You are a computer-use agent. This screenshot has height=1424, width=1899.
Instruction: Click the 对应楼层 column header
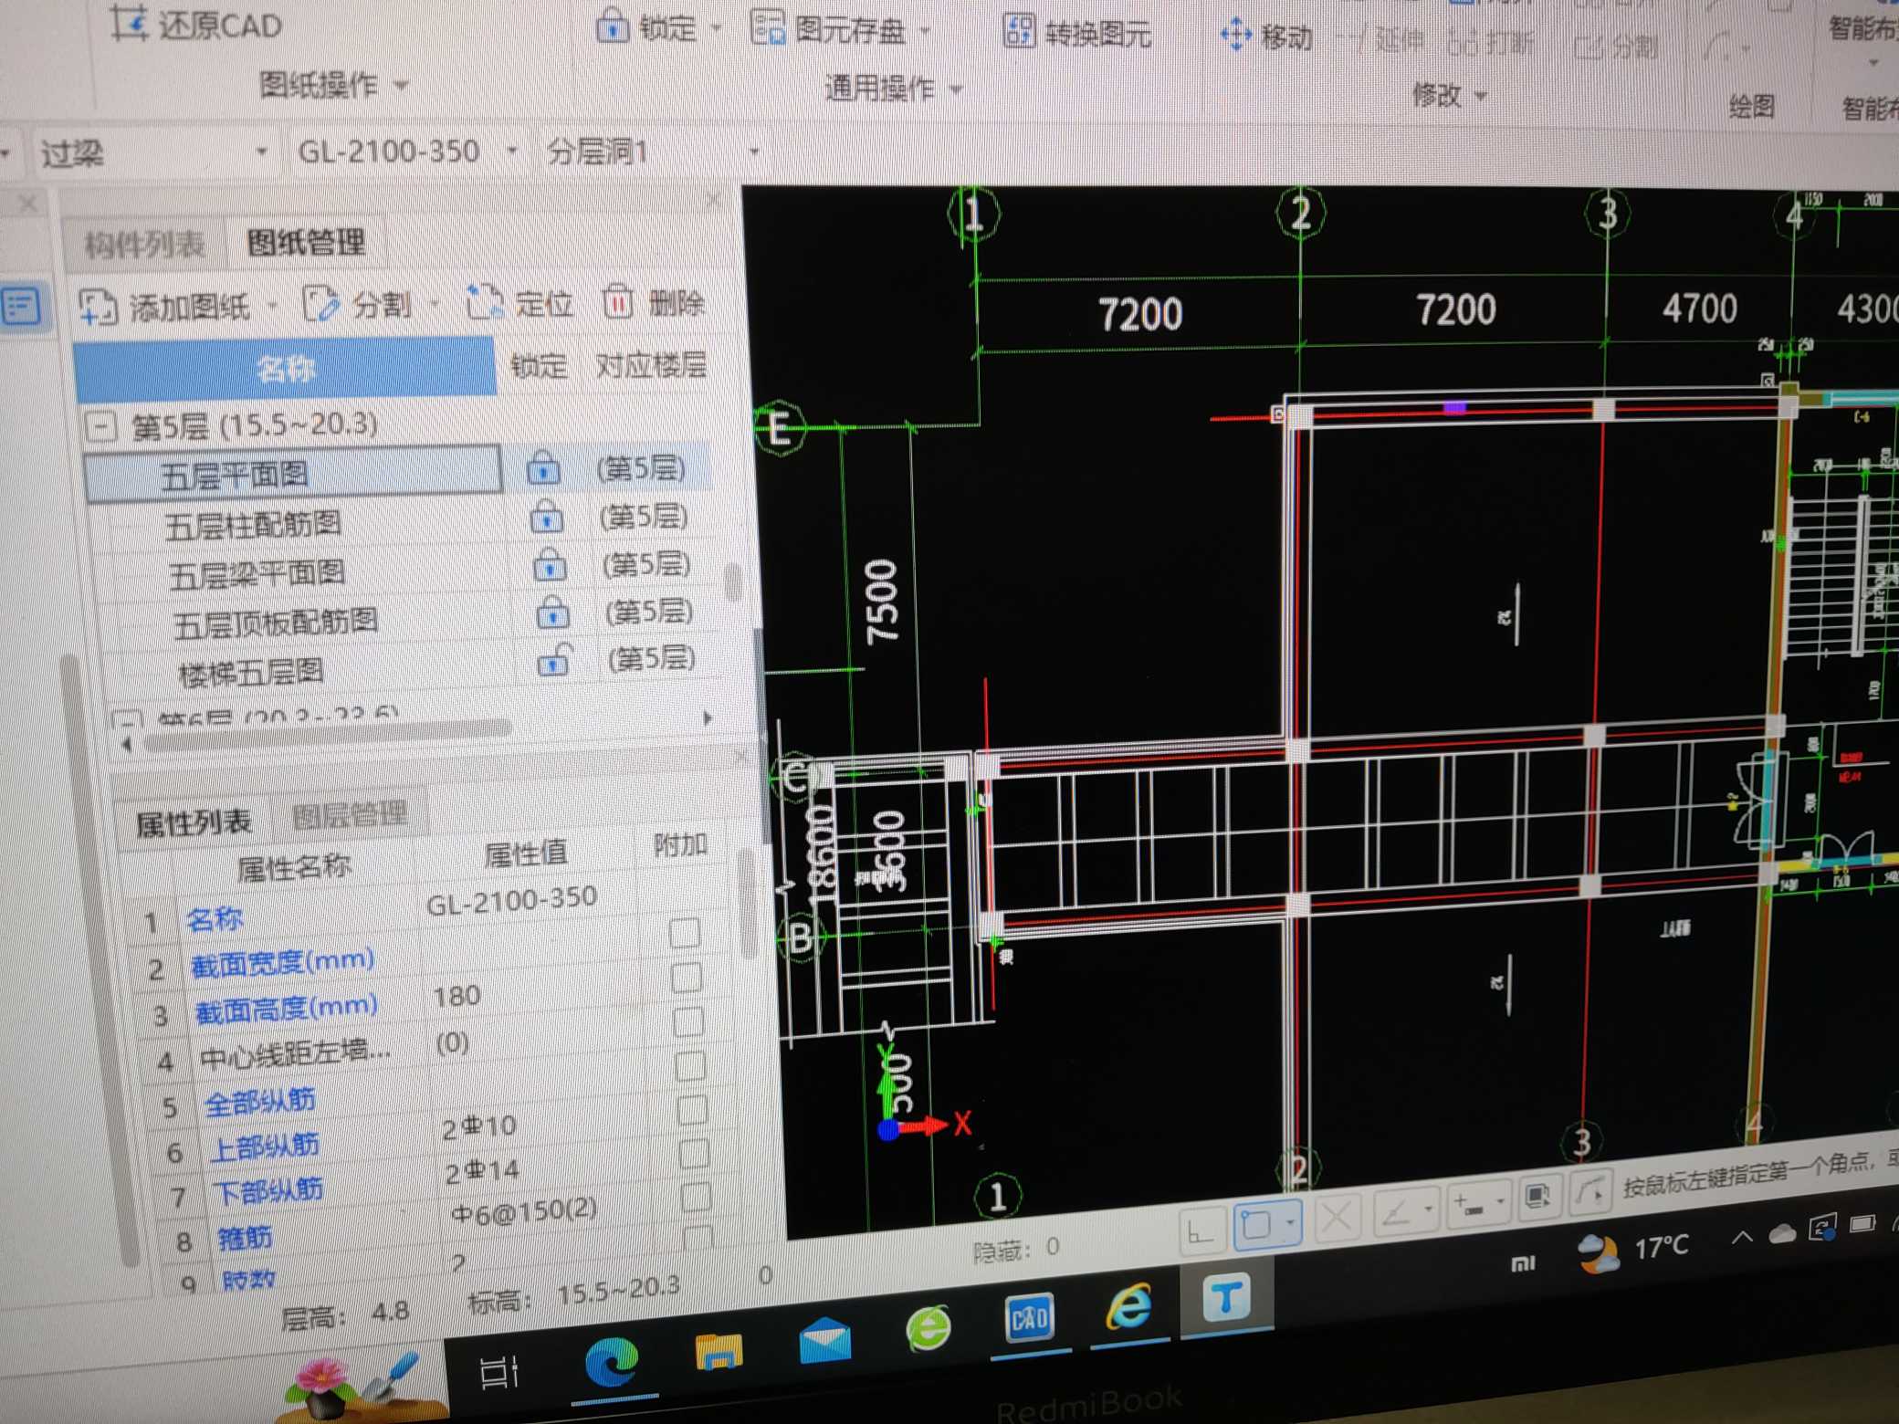coord(651,365)
